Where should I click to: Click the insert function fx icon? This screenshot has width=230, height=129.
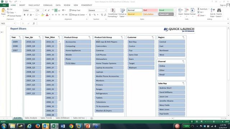click(x=33, y=23)
